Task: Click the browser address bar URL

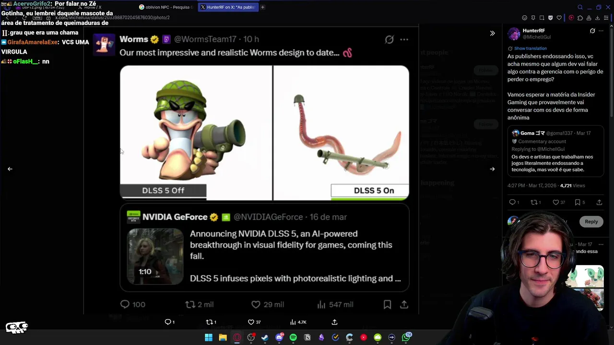Action: (x=113, y=18)
